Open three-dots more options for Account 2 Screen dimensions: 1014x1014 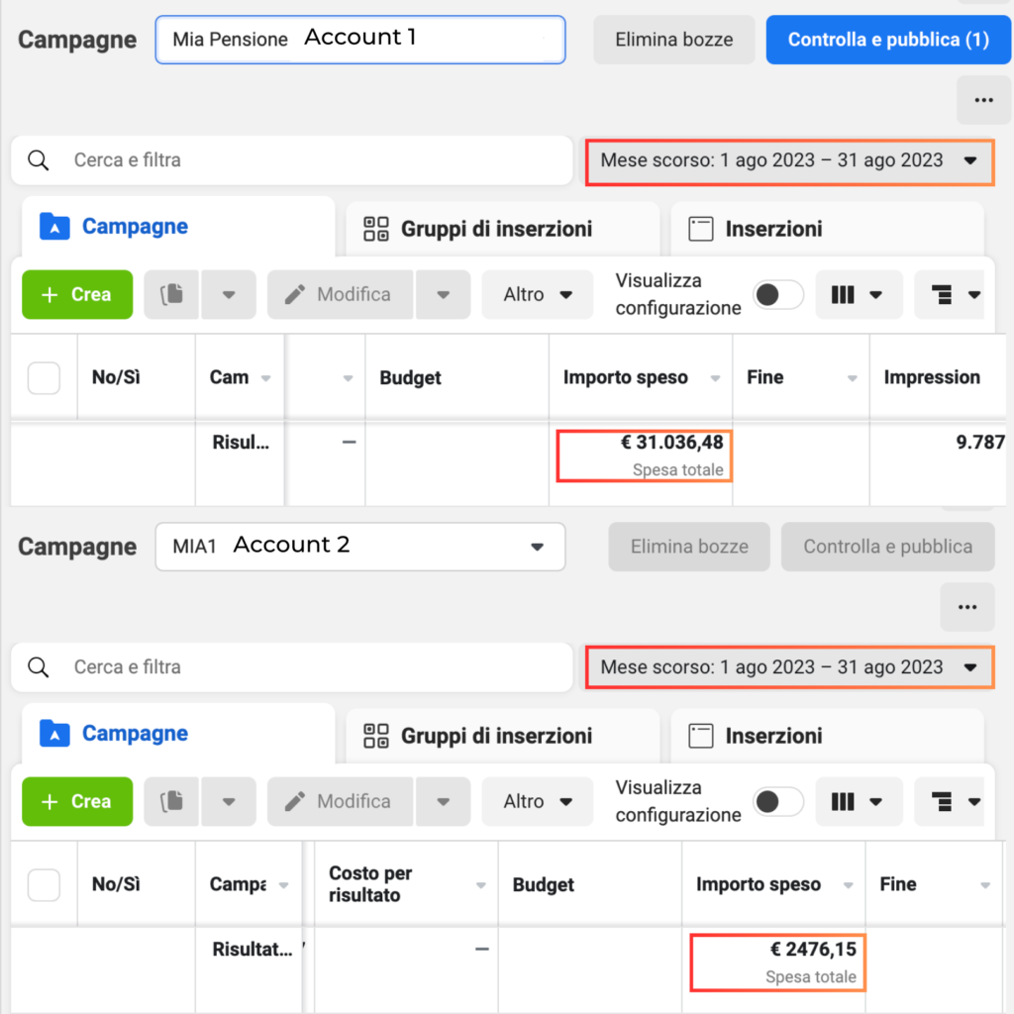click(967, 607)
